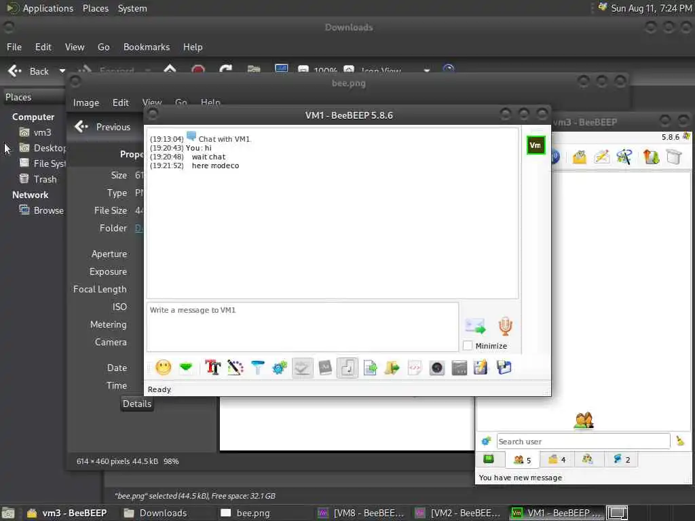The image size is (695, 521).
Task: Select vm3 in Places sidebar
Action: [35, 132]
